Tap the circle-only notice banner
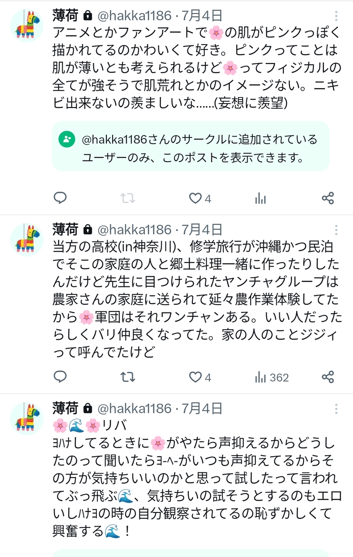This screenshot has height=557, width=353. pyautogui.click(x=191, y=146)
